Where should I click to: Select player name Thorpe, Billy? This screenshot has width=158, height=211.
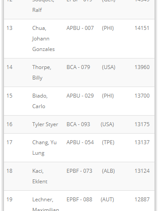click(42, 73)
